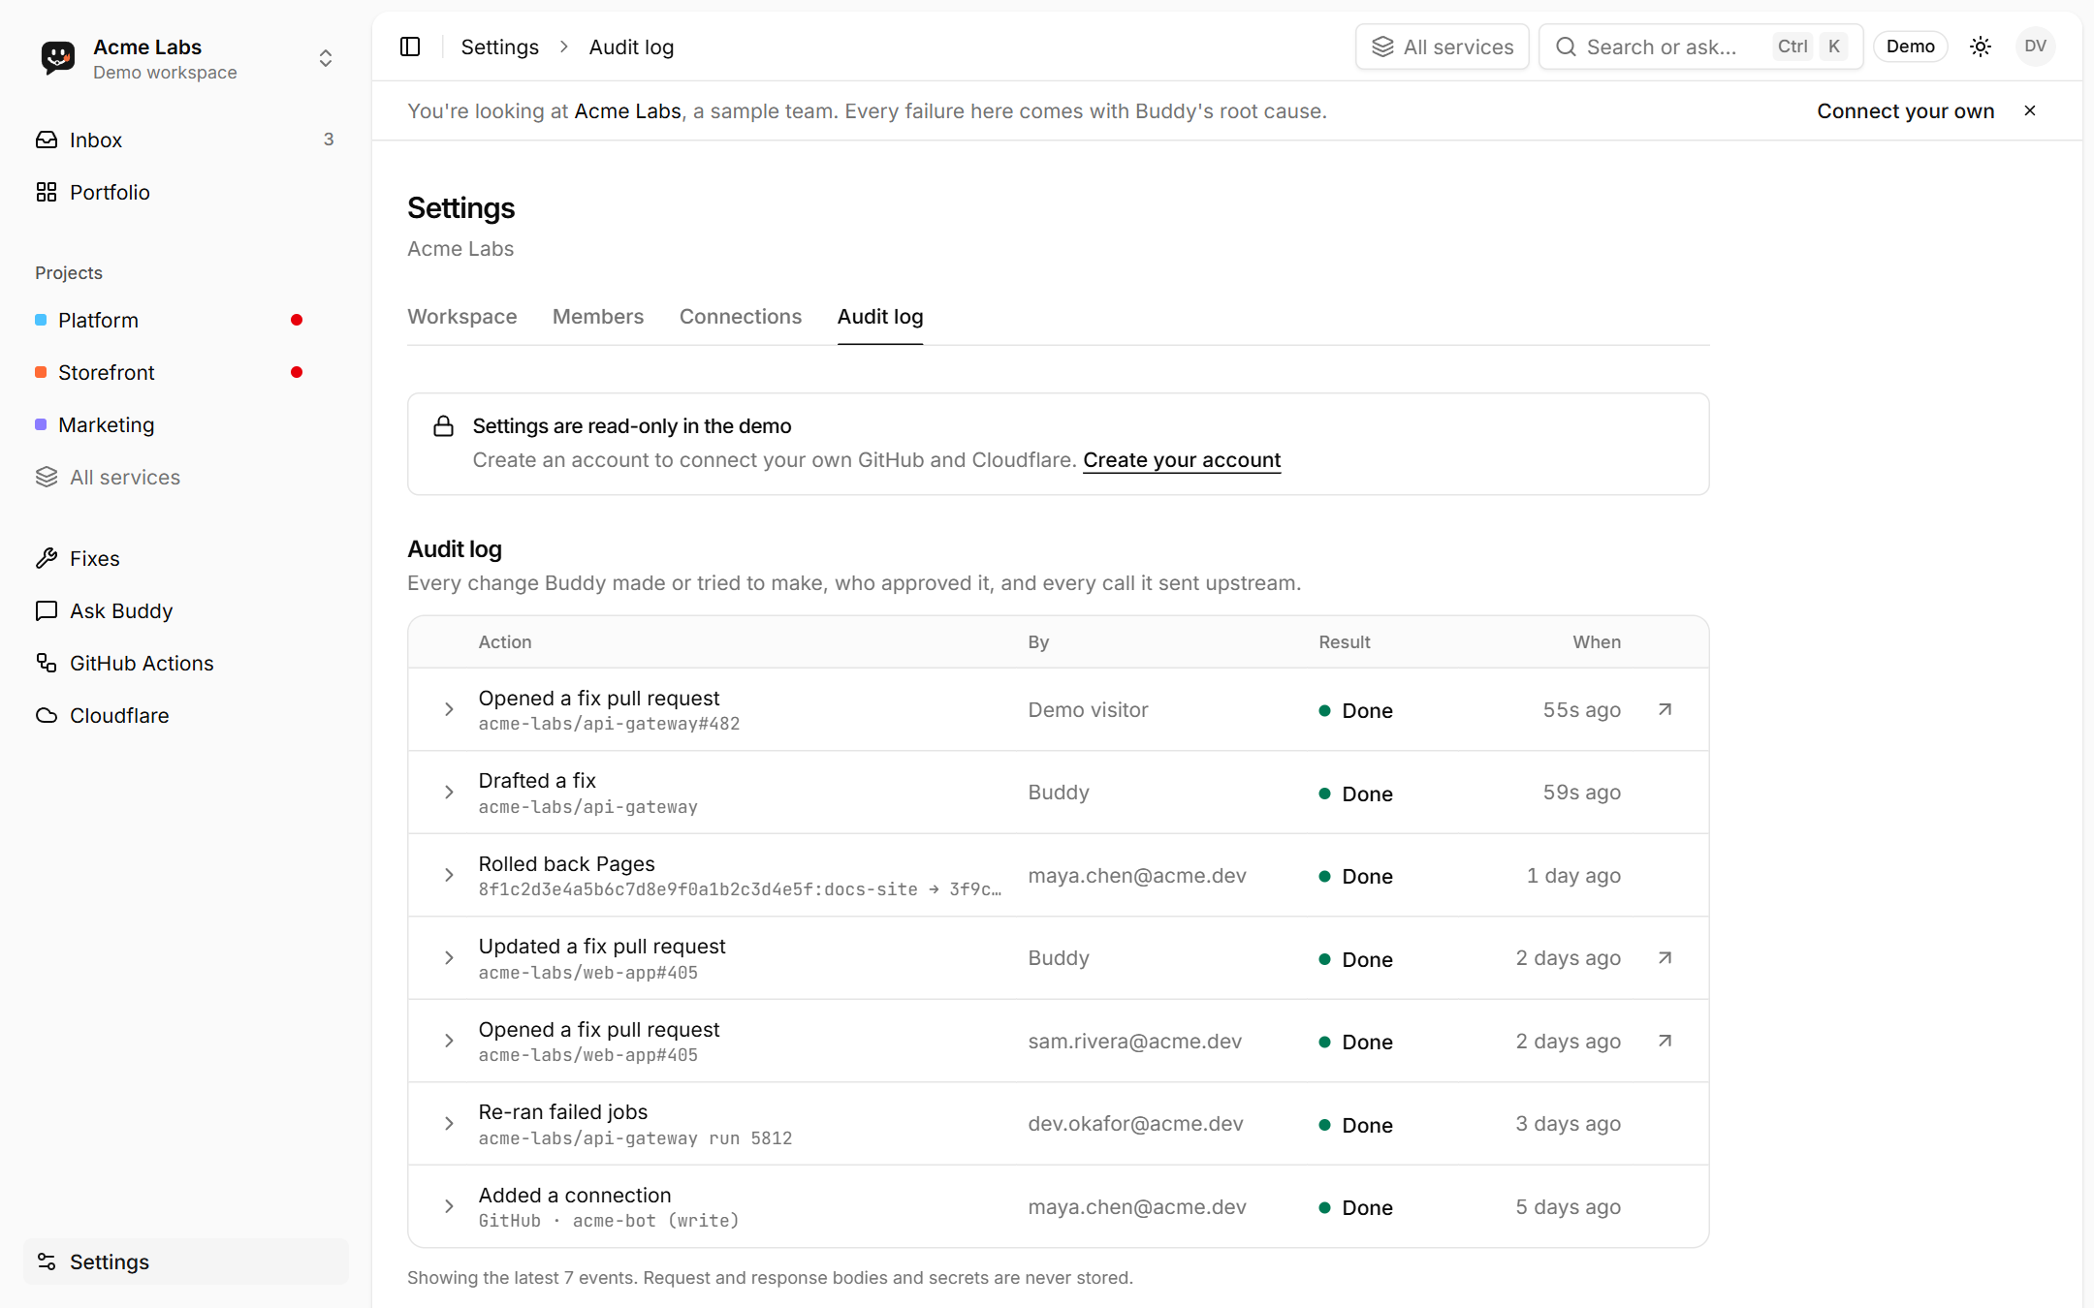This screenshot has height=1308, width=2094.
Task: Open All services filter button
Action: point(1442,47)
